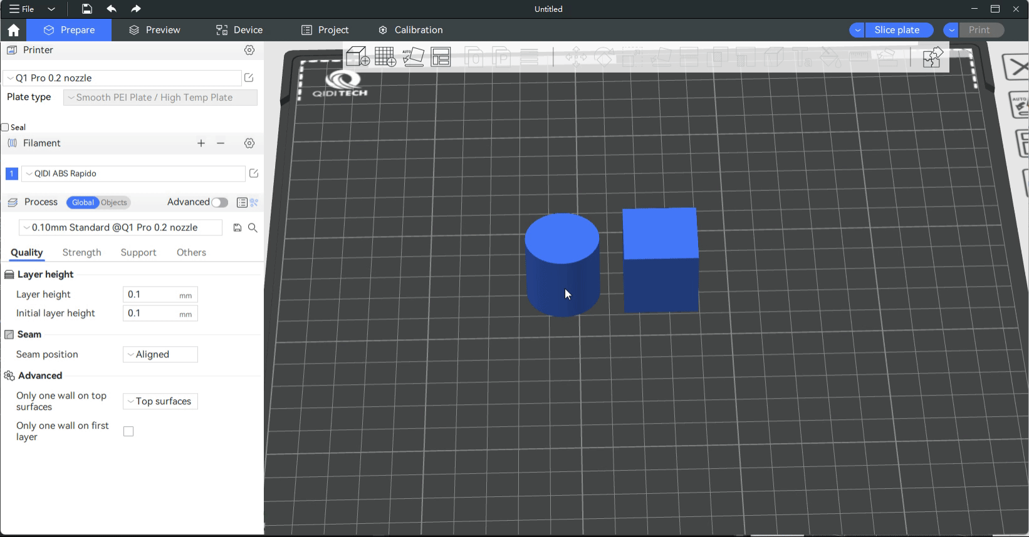
Task: Check the Seal checkbox
Action: (x=5, y=127)
